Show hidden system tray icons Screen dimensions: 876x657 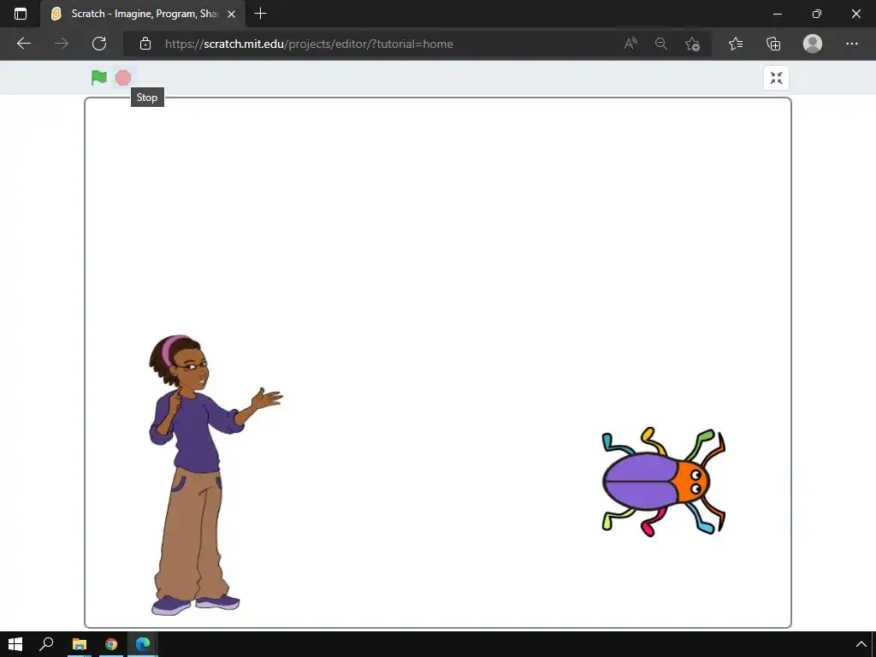(861, 645)
